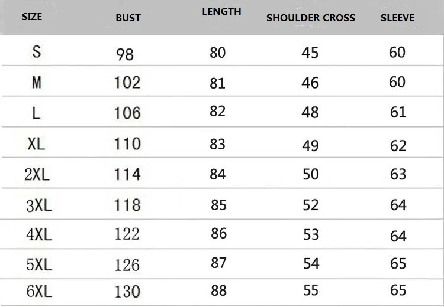The height and width of the screenshot is (307, 444).
Task: Click bust value 98
Action: [125, 54]
